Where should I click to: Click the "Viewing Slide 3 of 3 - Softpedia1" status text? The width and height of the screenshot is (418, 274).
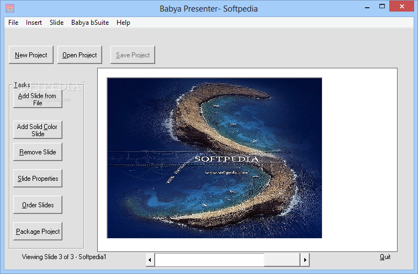pos(64,257)
